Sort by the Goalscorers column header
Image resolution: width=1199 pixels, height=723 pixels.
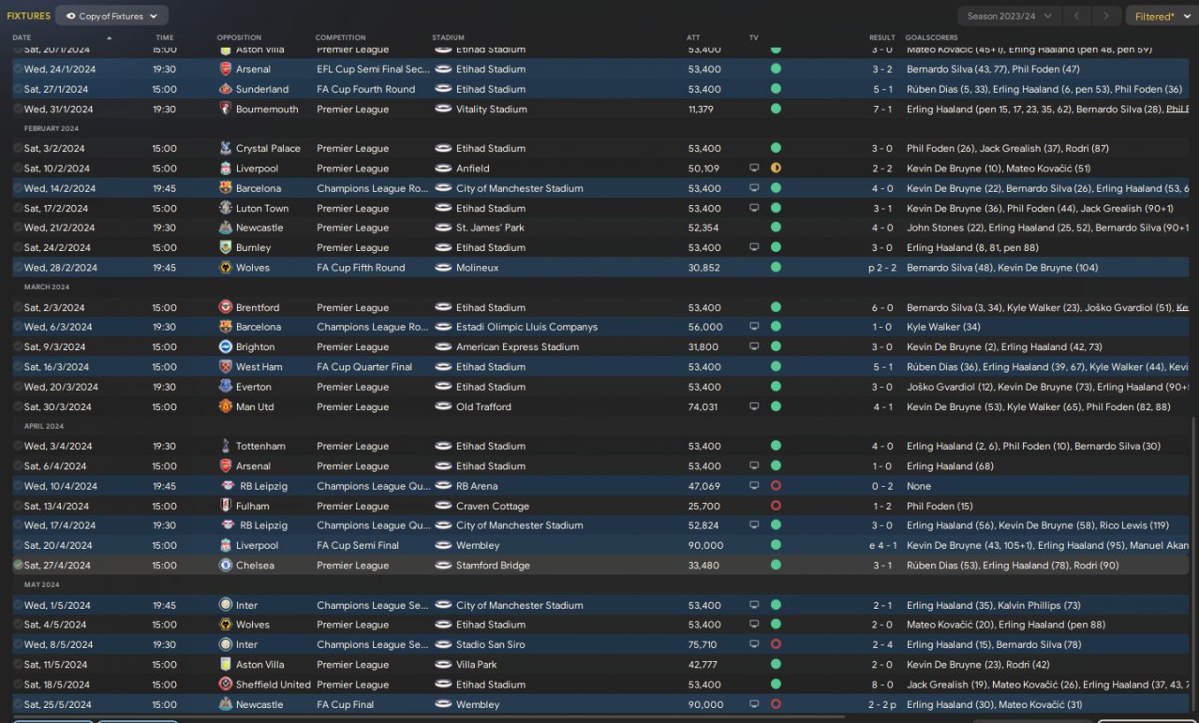pos(932,37)
